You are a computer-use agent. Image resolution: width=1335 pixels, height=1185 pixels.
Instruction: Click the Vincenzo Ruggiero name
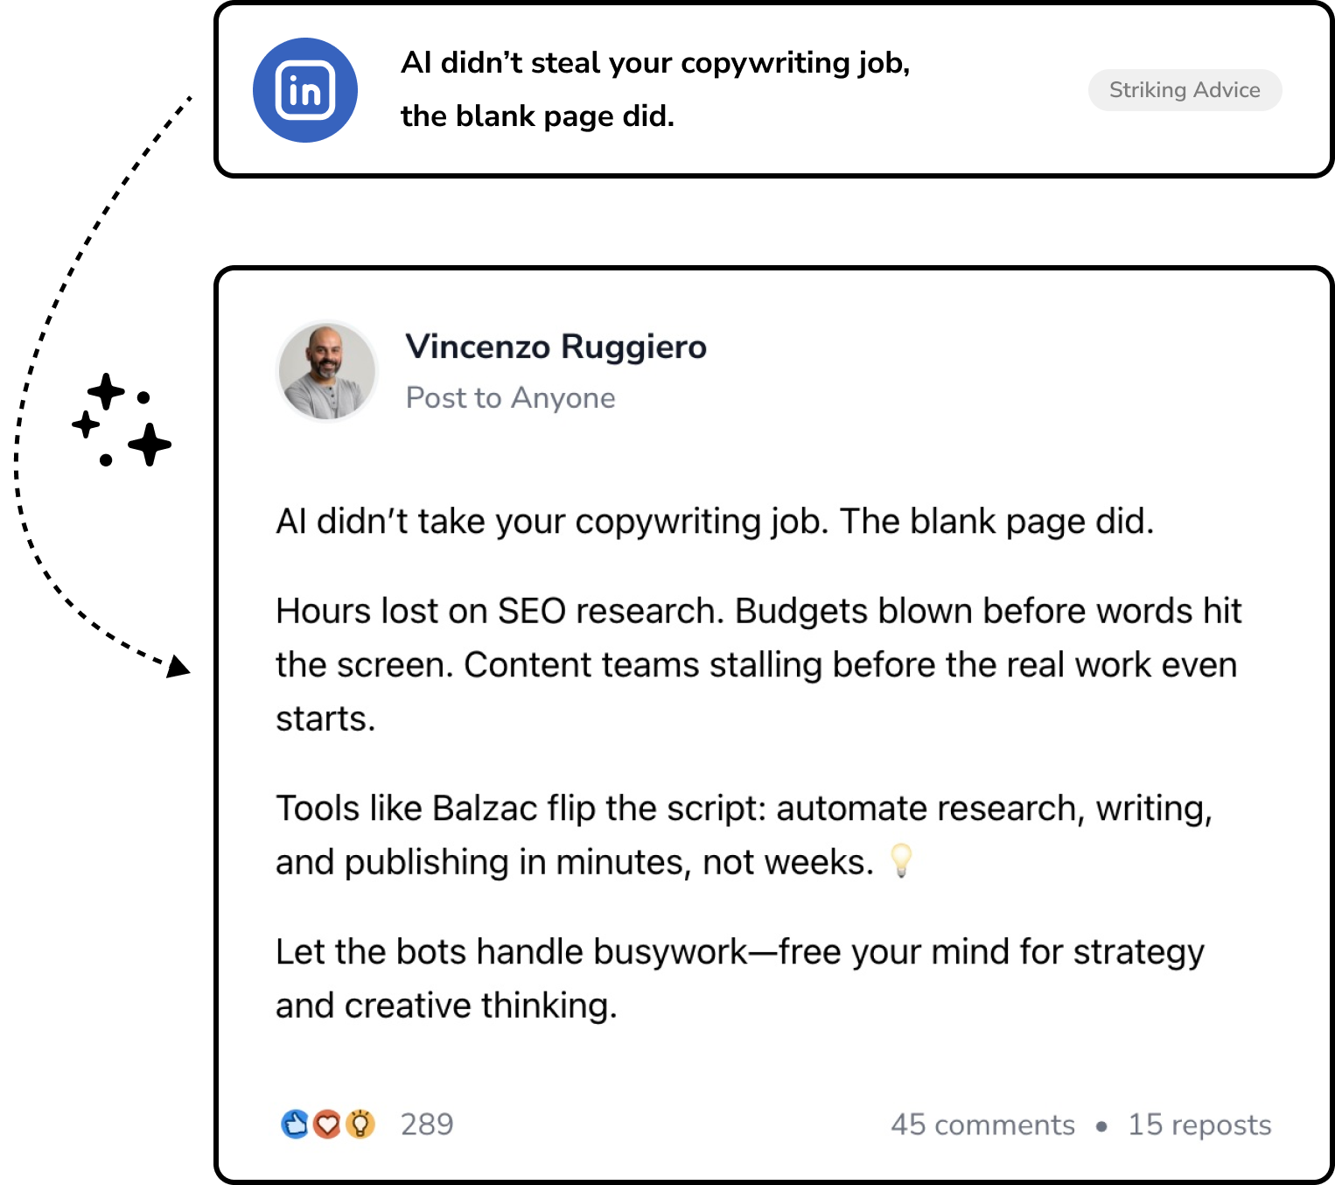(x=556, y=347)
